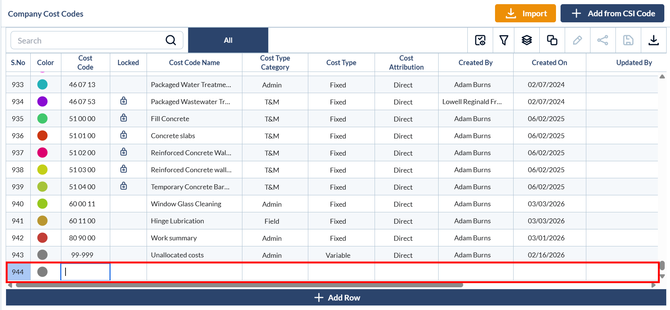Image resolution: width=670 pixels, height=310 pixels.
Task: Click the Cost Code Name column header
Action: 194,62
